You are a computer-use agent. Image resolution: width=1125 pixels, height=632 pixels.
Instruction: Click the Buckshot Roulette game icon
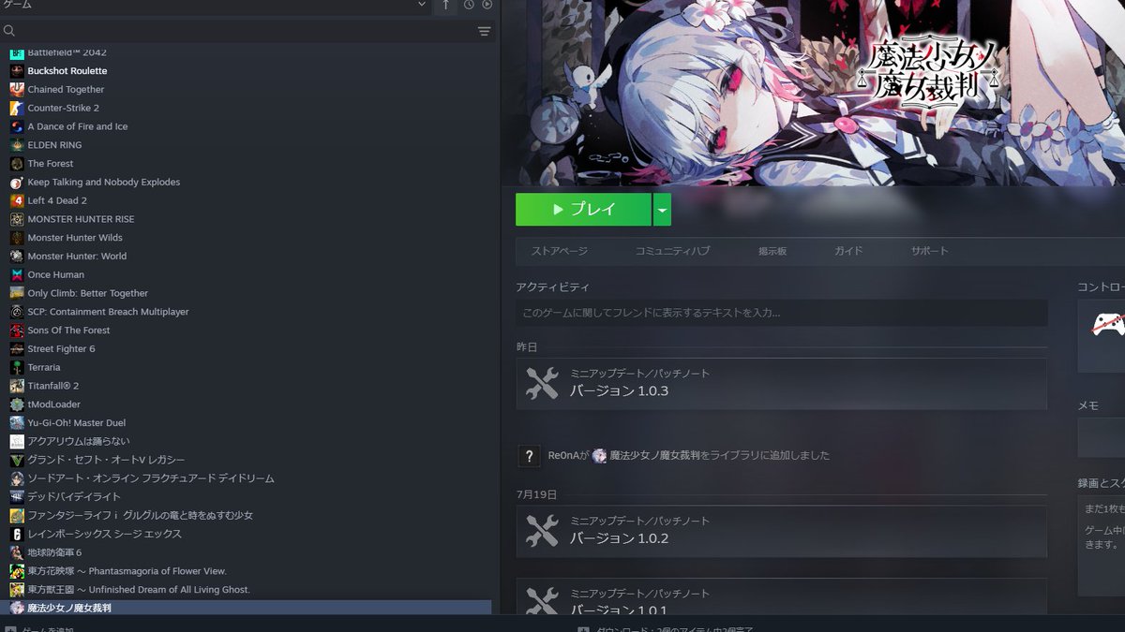coord(17,71)
